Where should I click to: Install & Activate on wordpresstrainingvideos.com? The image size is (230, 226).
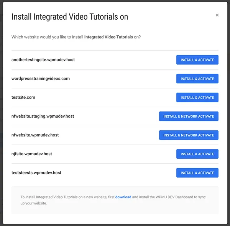pyautogui.click(x=197, y=79)
